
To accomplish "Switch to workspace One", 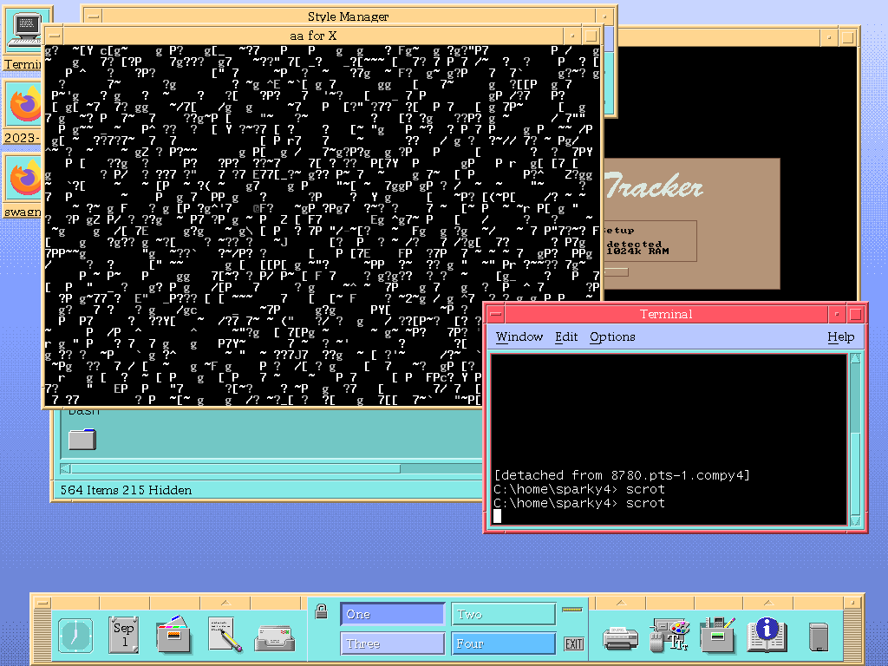I will tap(392, 614).
